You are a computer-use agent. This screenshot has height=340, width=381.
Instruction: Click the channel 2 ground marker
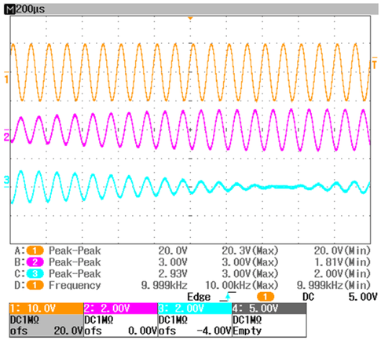pos(6,136)
